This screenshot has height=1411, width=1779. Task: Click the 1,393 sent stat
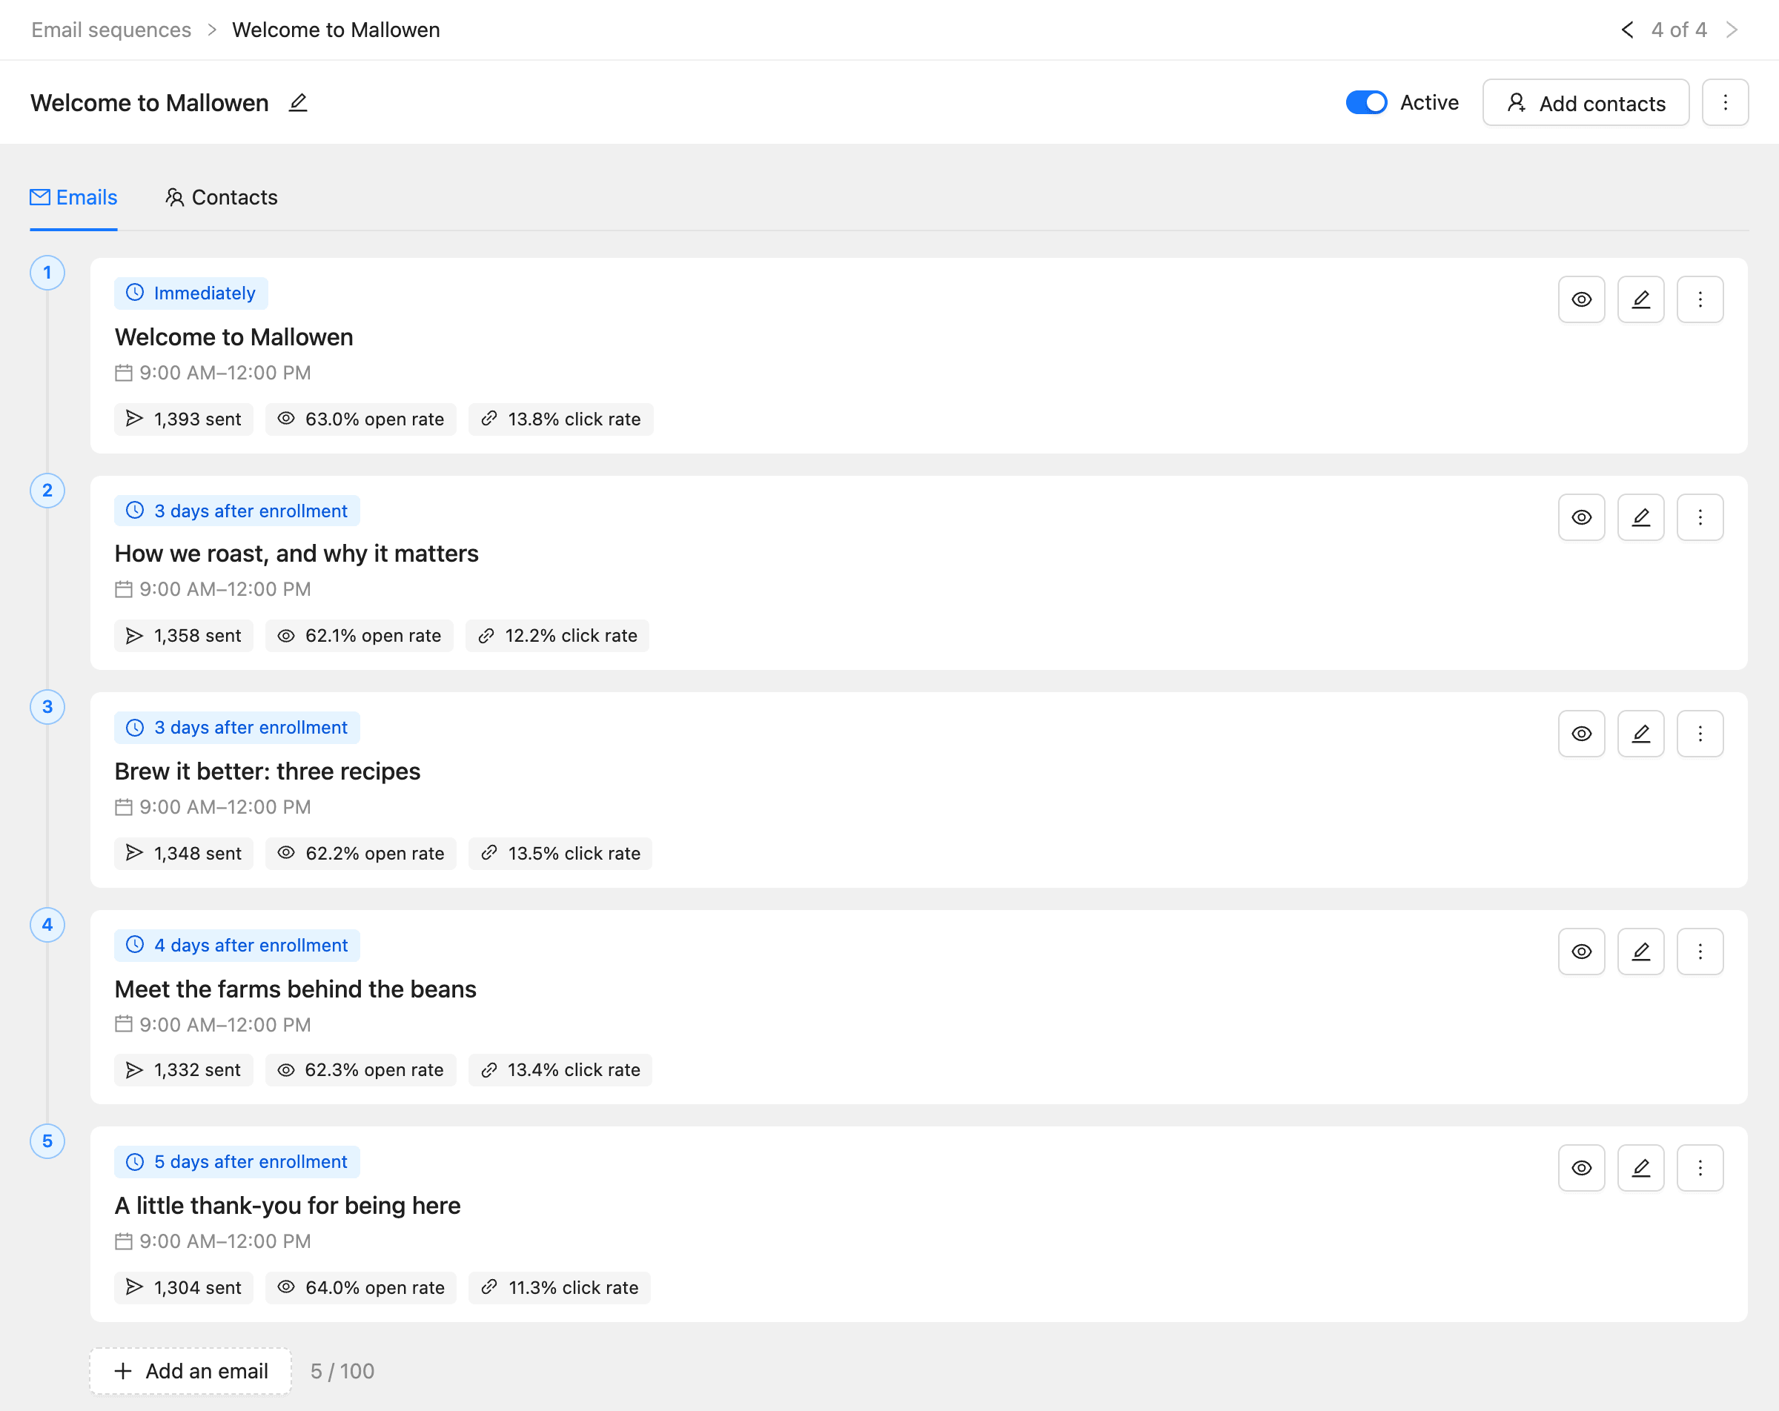pyautogui.click(x=183, y=419)
